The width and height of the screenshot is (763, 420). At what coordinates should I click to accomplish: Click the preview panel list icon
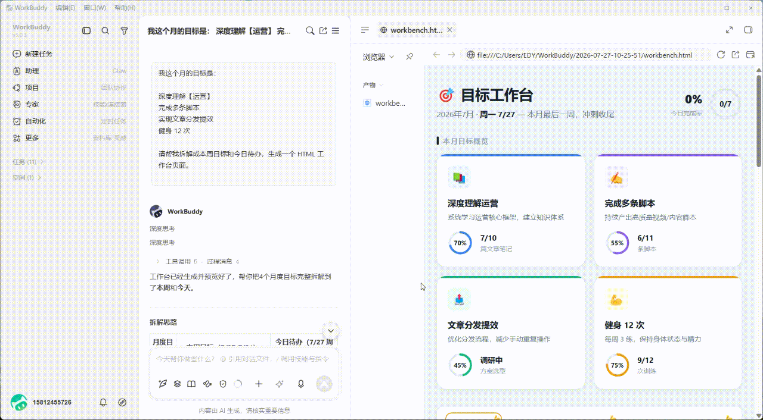[365, 30]
